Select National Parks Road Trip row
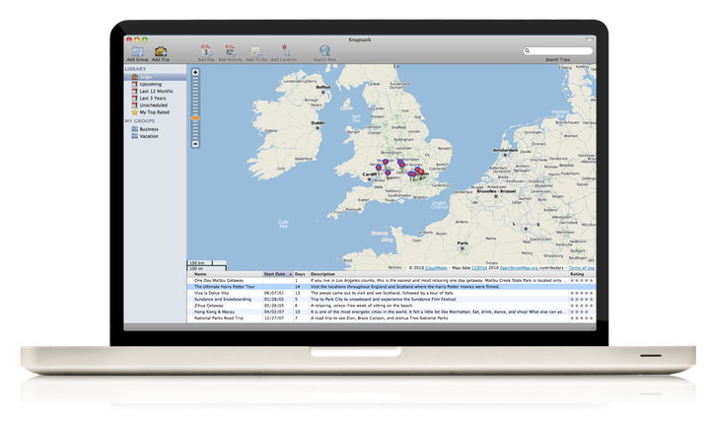Image resolution: width=712 pixels, height=422 pixels. (392, 318)
